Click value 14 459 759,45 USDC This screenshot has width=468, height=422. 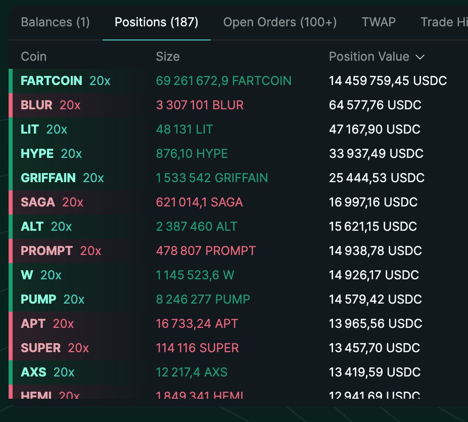[x=388, y=80]
